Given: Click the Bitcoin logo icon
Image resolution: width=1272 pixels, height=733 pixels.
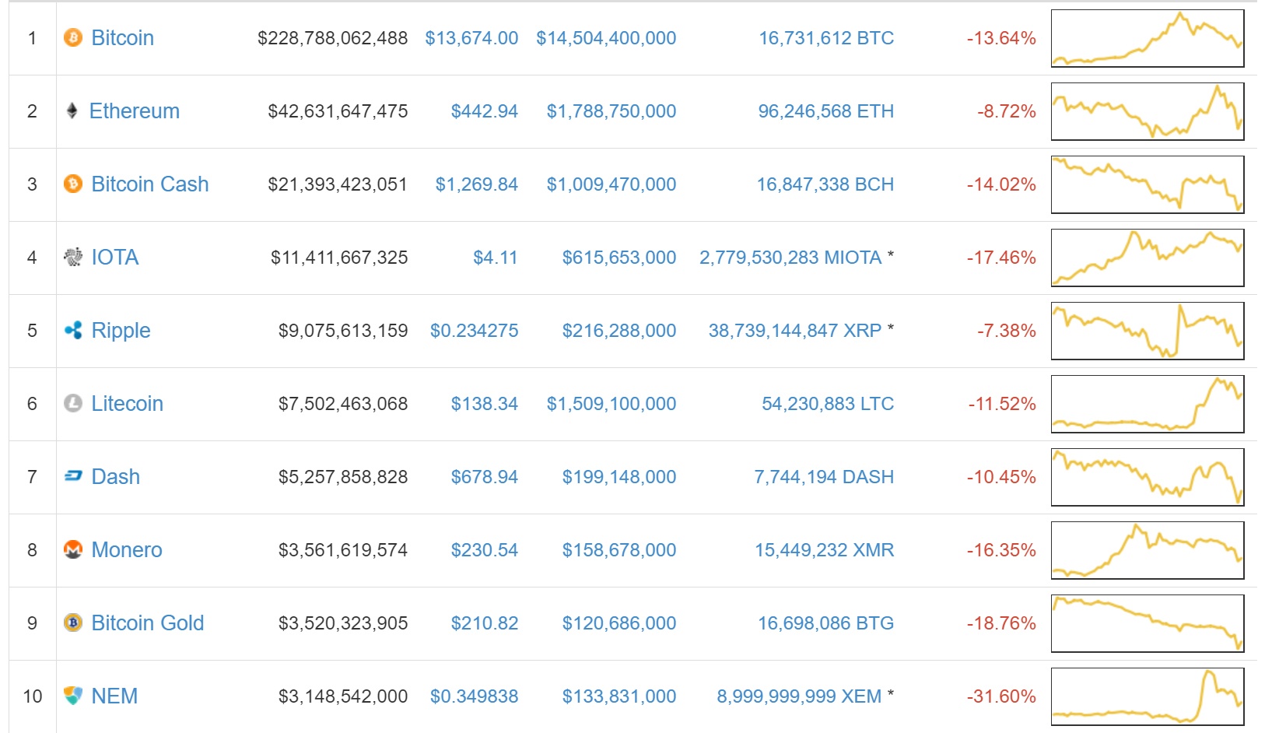Looking at the screenshot, I should 72,37.
